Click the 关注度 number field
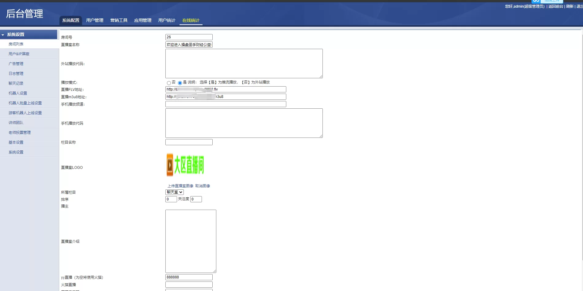The width and height of the screenshot is (583, 291). pos(196,199)
